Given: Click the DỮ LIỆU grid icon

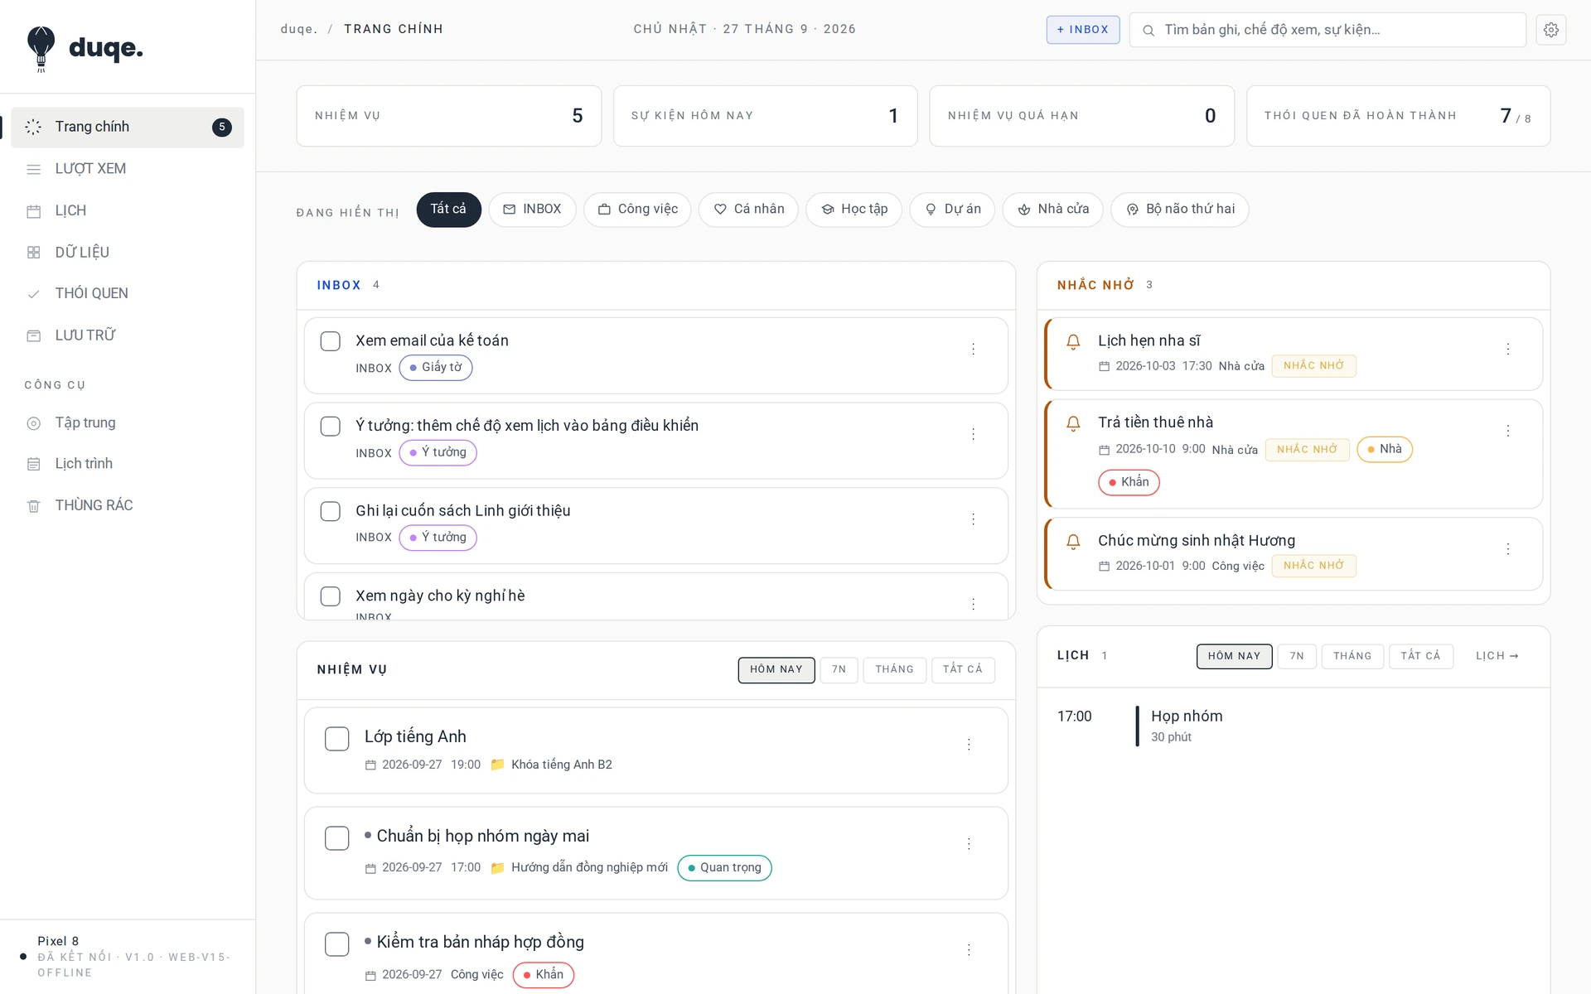Looking at the screenshot, I should tap(33, 253).
